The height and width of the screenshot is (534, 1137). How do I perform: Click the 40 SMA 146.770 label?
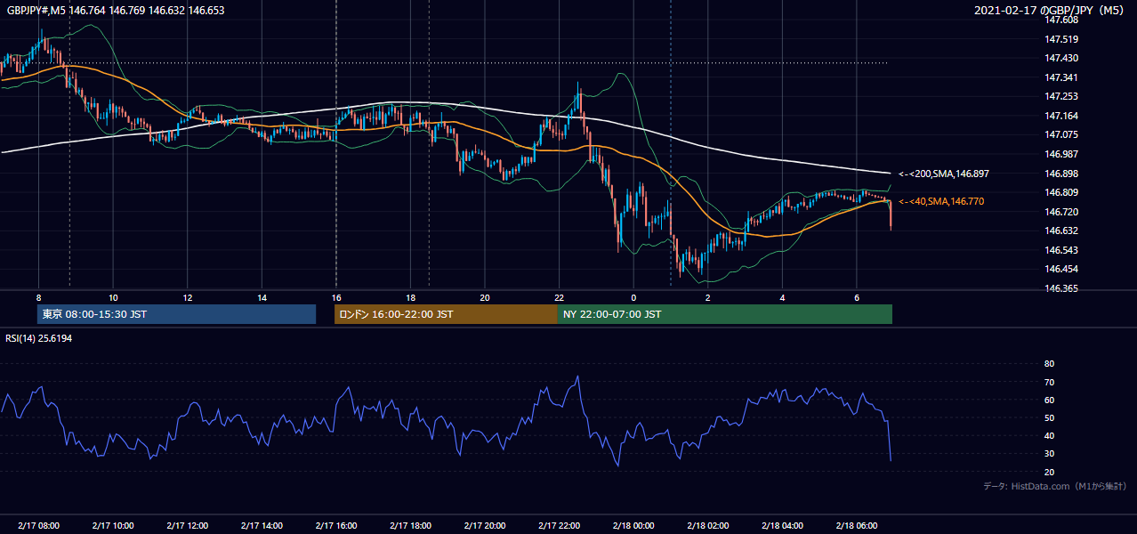(x=941, y=202)
